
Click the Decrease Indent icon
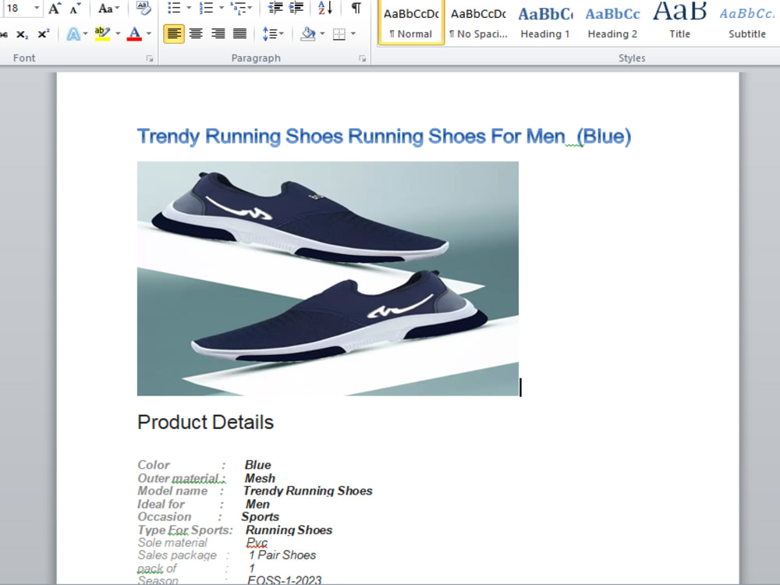275,8
